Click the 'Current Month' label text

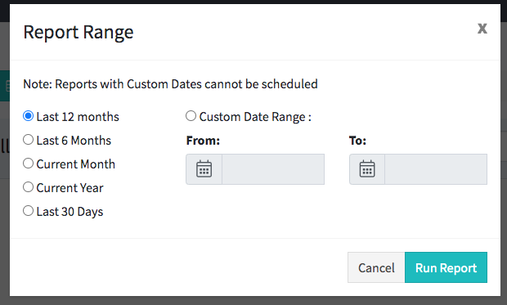coord(76,164)
